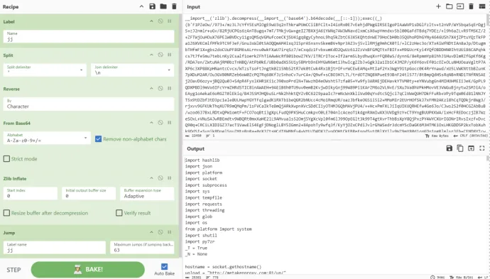Image resolution: width=490 pixels, height=279 pixels.
Task: Disable the Reverse operation
Action: pos(160,89)
